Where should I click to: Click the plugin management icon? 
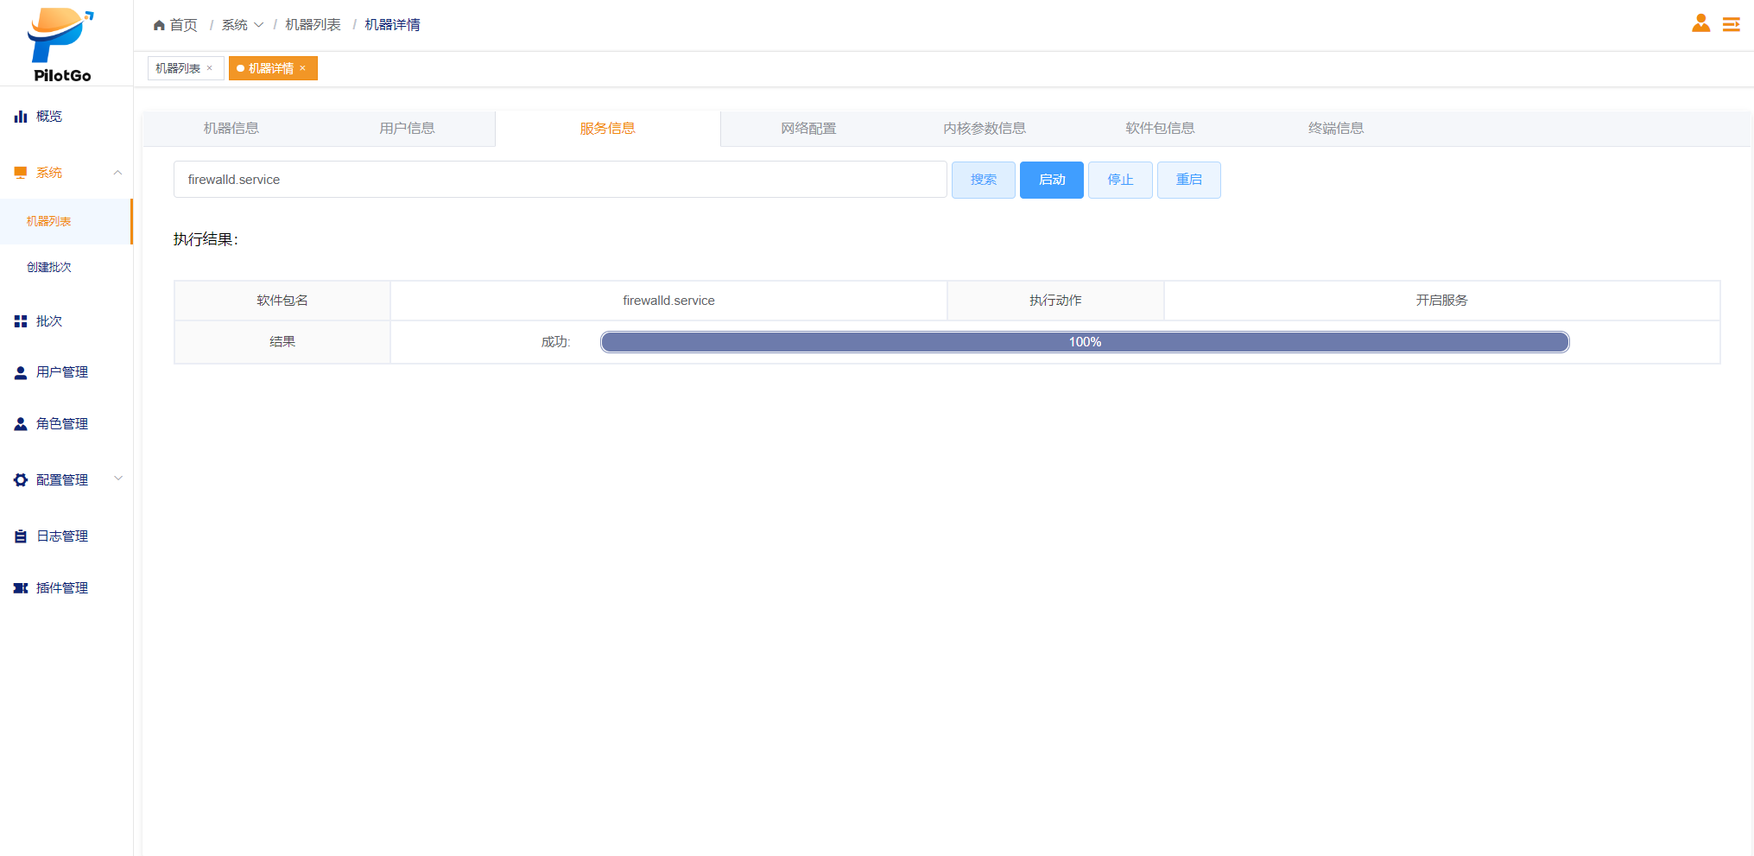coord(21,588)
